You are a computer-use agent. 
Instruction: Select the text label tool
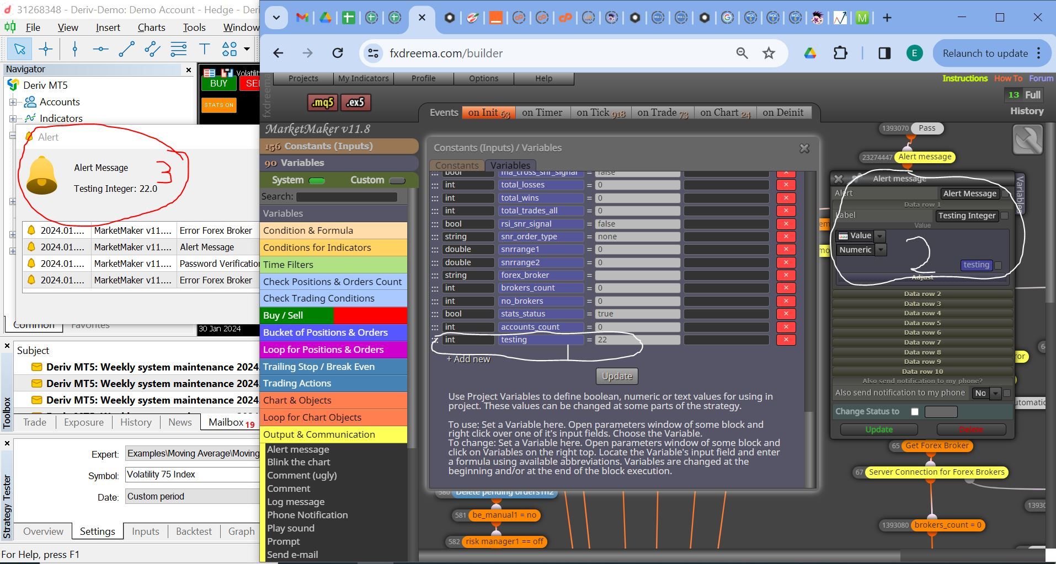[204, 49]
